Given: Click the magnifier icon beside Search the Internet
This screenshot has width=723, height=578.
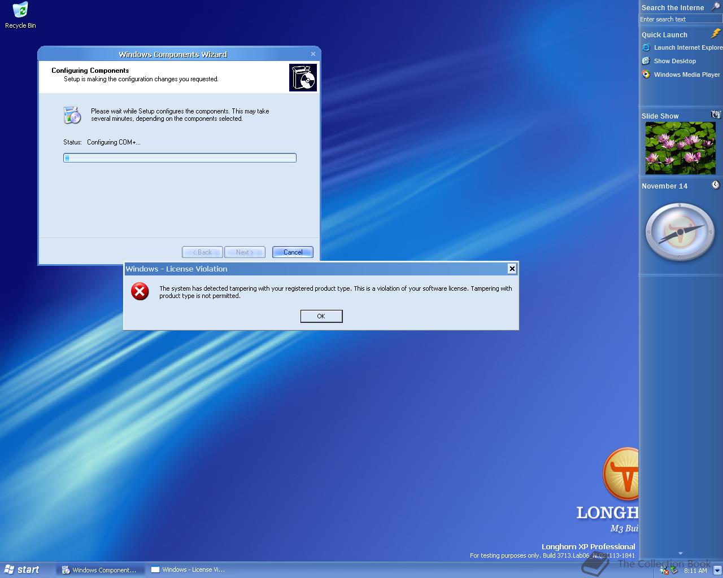Looking at the screenshot, I should [x=715, y=7].
